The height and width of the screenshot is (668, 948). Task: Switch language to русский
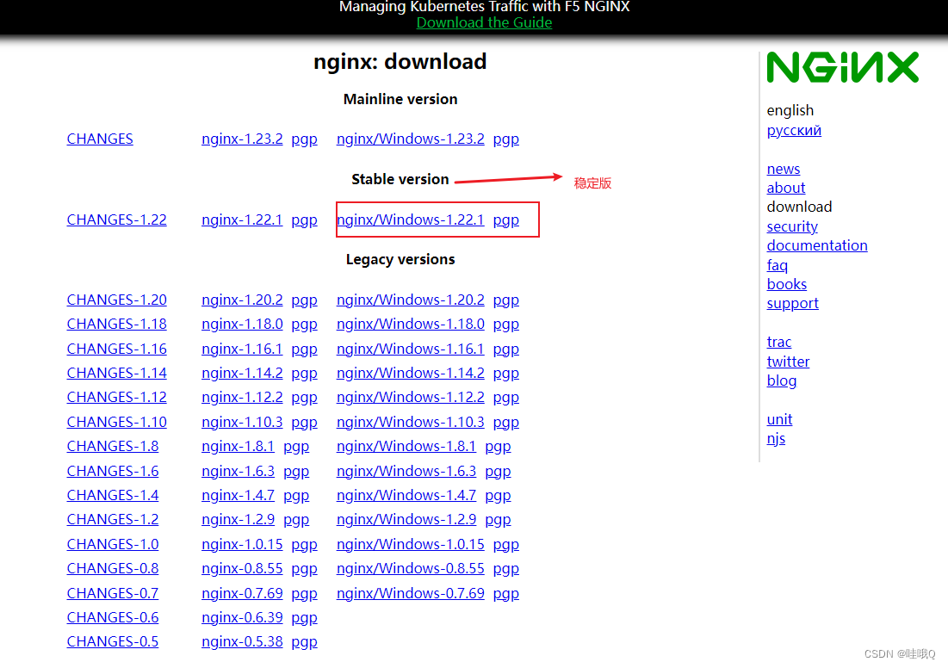click(794, 130)
